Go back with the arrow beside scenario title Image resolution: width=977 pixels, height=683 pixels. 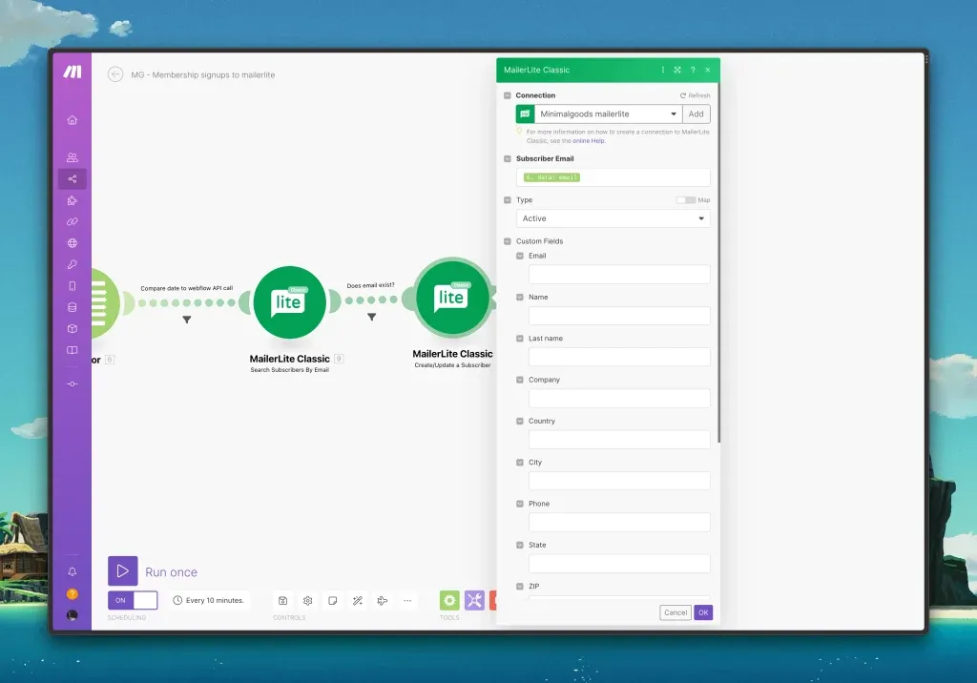pyautogui.click(x=115, y=74)
